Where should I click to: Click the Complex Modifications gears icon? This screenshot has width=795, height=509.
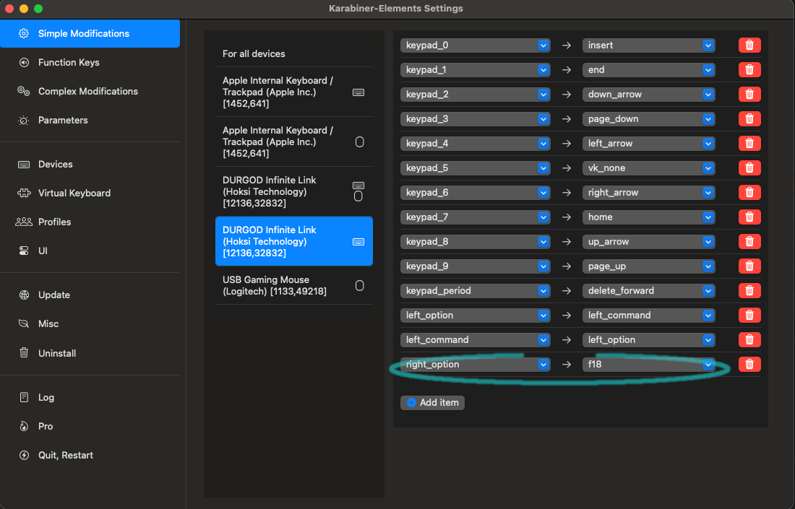[x=24, y=91]
